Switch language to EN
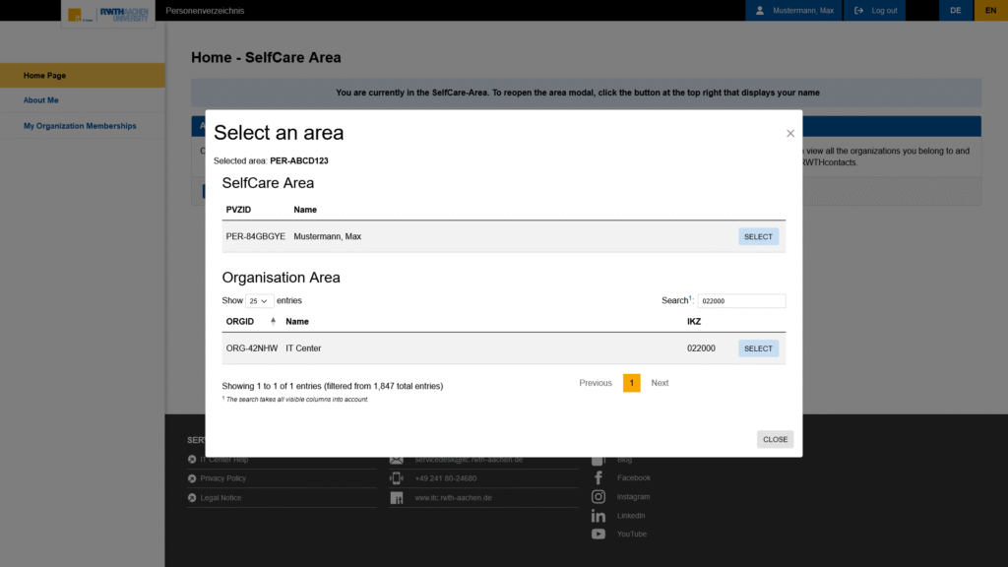Viewport: 1008px width, 567px height. (x=990, y=11)
